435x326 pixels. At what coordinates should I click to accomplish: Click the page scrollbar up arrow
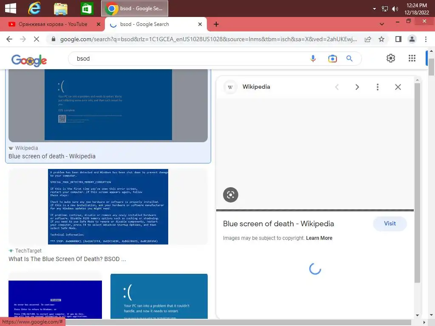431,51
